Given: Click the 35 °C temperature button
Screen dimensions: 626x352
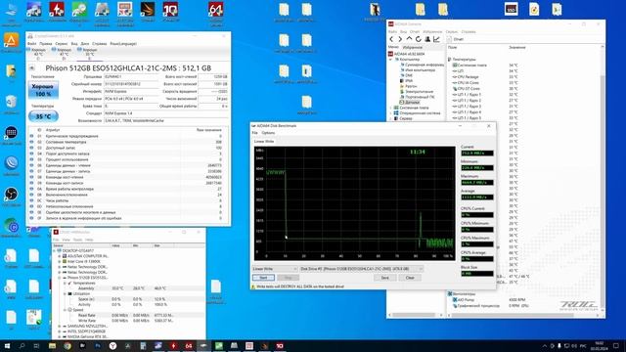Looking at the screenshot, I should [43, 116].
